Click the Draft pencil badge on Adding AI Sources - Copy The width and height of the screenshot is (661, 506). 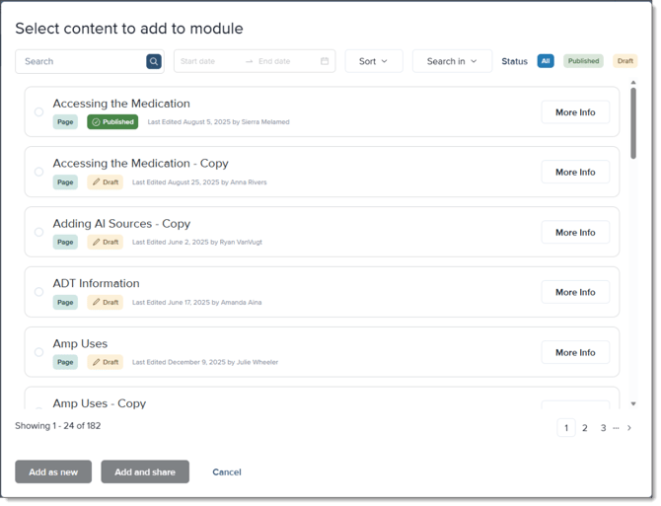click(106, 242)
